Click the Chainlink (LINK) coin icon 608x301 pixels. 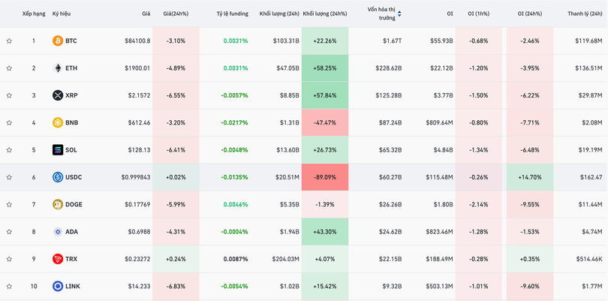[58, 286]
